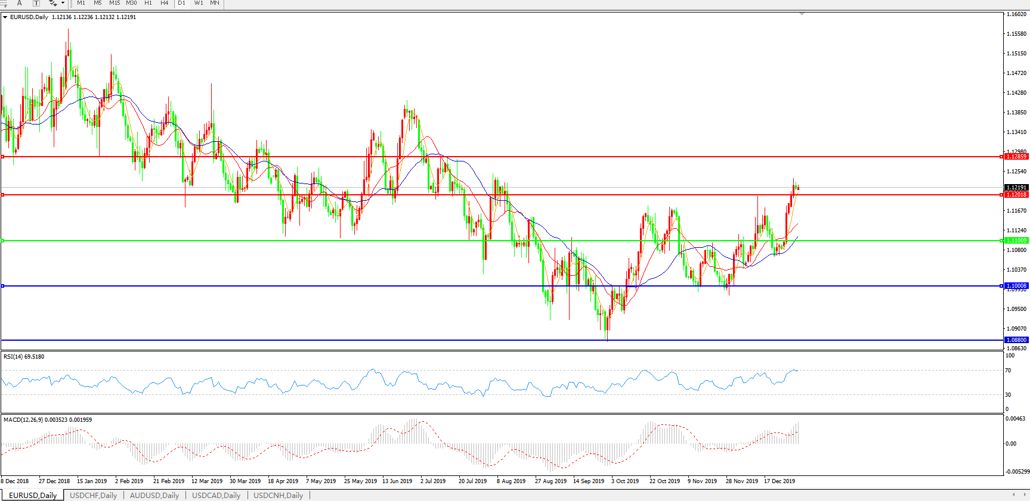Screen dimensions: 1030x501
Task: Select the D1 daily timeframe
Action: (182, 3)
